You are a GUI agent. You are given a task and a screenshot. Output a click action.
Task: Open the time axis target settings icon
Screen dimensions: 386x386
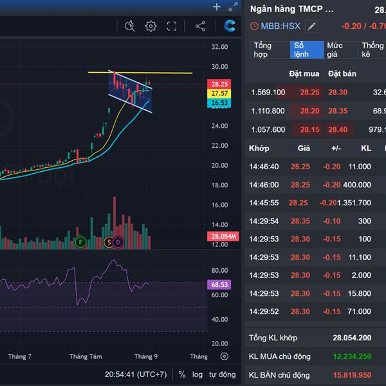click(x=225, y=356)
